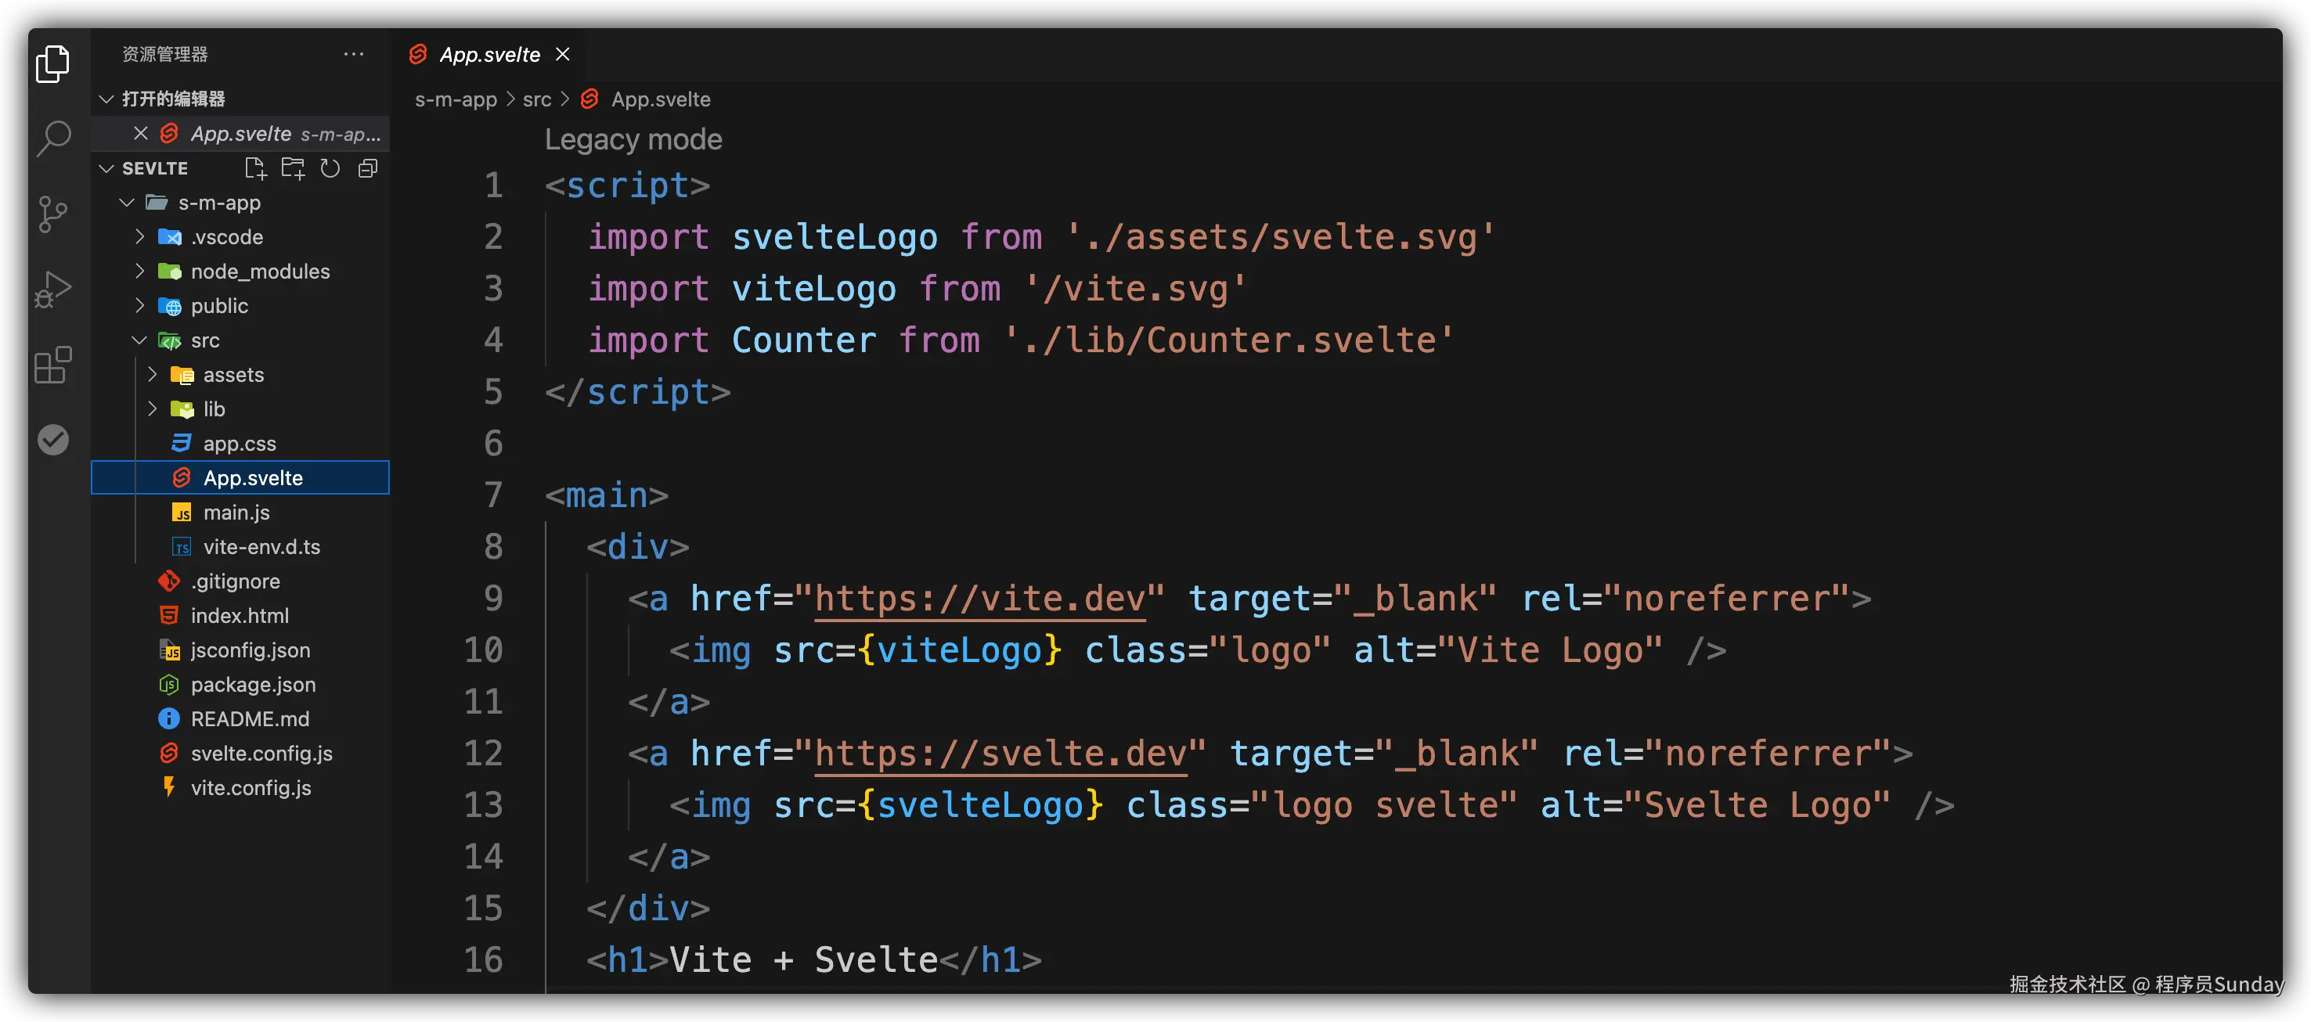
Task: Follow the https://svelte.dev link in code
Action: [1000, 754]
